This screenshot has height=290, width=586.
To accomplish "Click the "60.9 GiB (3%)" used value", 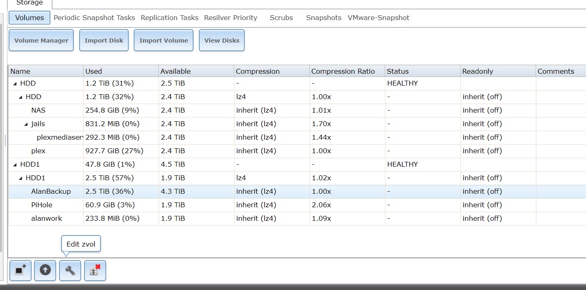I will [110, 205].
